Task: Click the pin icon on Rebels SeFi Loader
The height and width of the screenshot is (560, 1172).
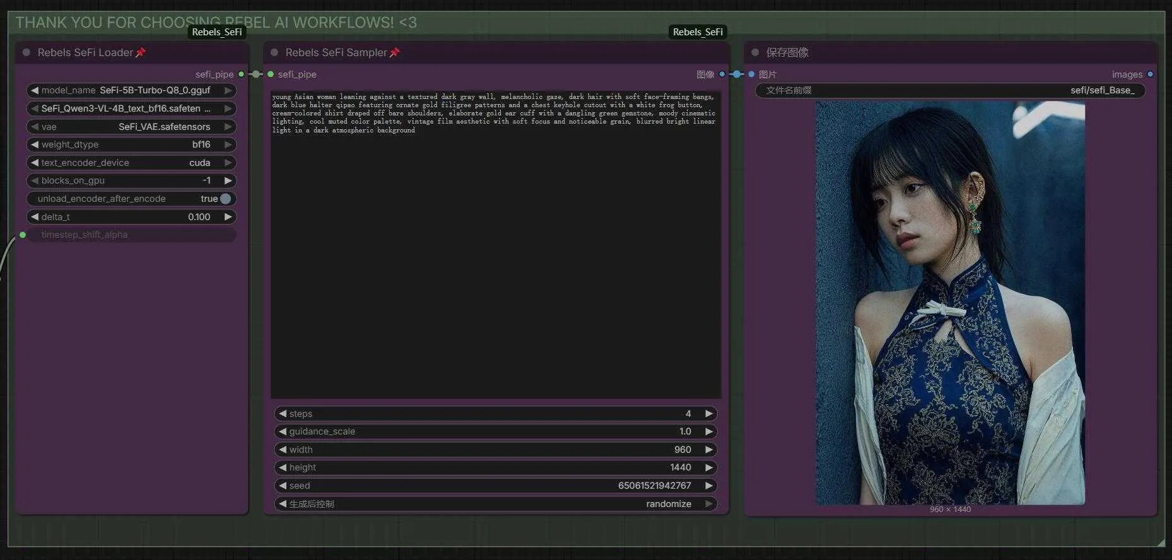Action: pos(141,52)
